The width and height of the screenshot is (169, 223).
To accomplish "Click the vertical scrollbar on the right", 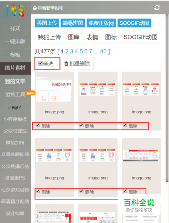I will coord(167,98).
